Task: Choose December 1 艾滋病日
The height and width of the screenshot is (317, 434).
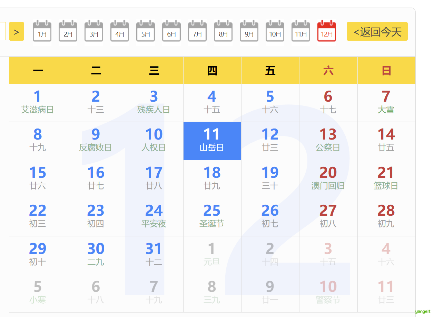Action: pyautogui.click(x=38, y=103)
